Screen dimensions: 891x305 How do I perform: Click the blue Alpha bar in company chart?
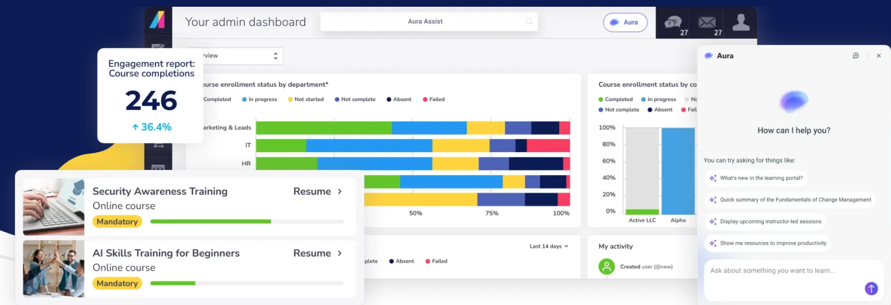click(678, 171)
